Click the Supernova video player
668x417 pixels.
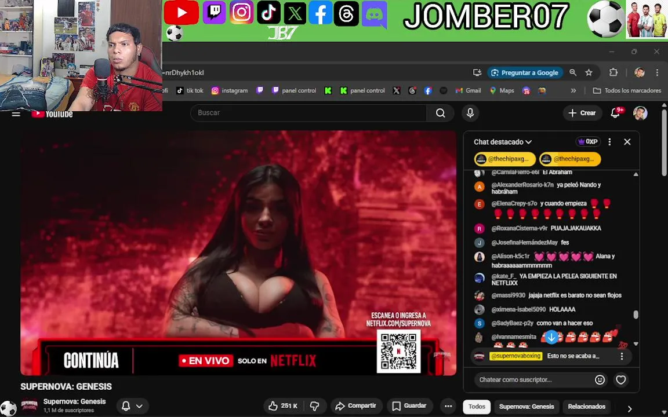(238, 253)
